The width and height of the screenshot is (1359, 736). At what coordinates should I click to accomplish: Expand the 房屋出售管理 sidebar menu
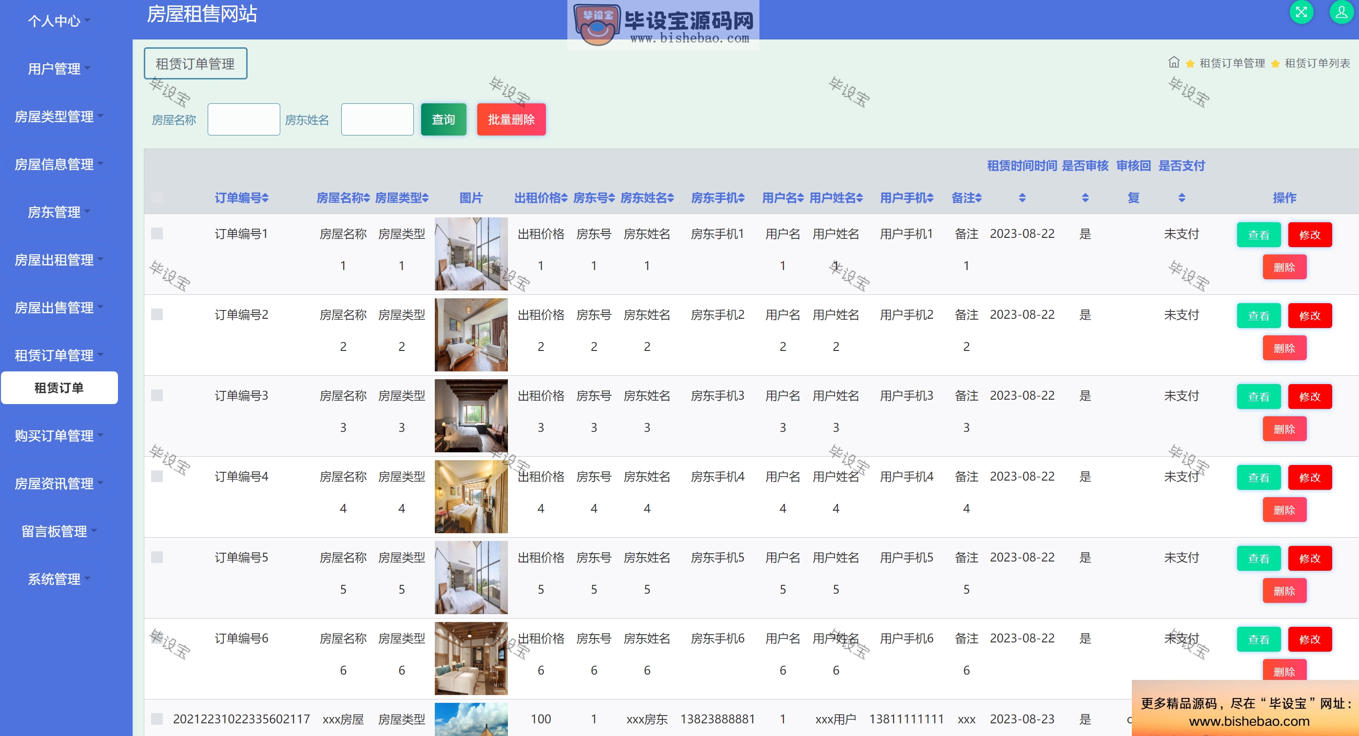click(x=58, y=307)
